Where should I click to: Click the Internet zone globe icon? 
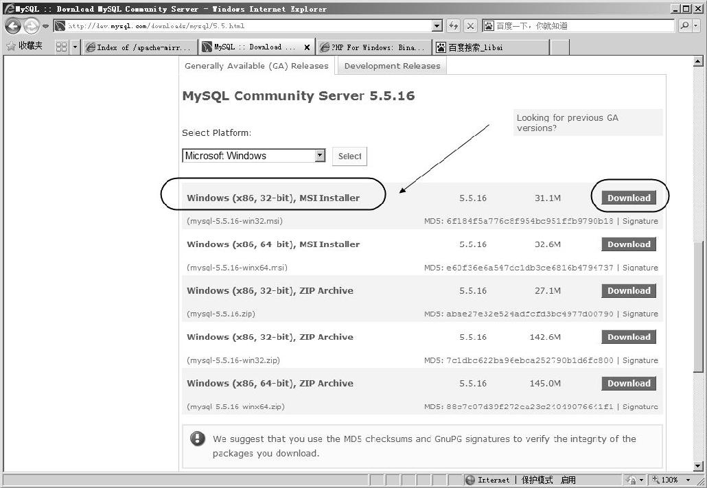470,480
